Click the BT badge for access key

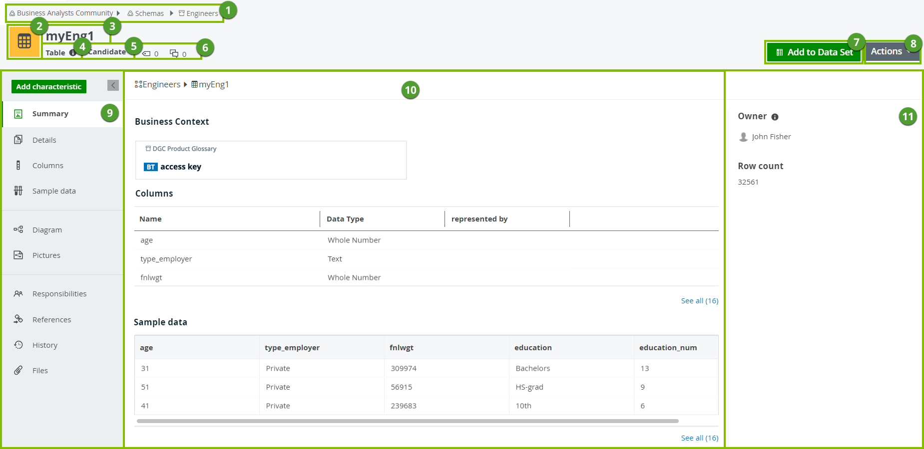pos(150,167)
